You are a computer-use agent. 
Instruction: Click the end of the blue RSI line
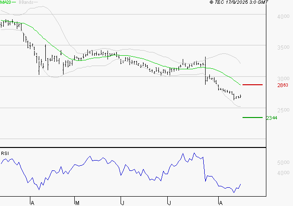pos(240,184)
